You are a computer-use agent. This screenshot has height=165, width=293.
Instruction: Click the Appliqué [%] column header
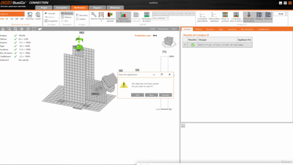coord(244,40)
